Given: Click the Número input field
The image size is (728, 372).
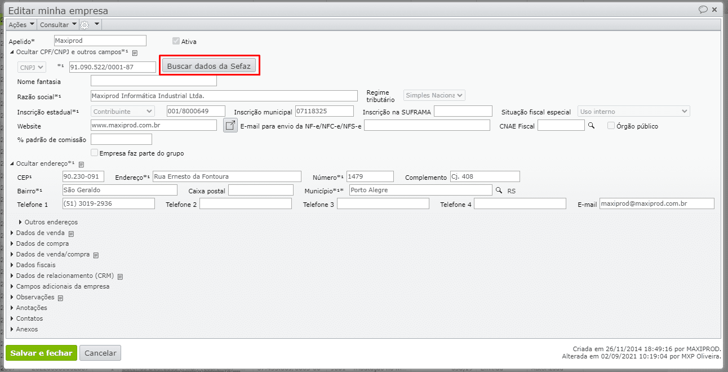Looking at the screenshot, I should click(x=370, y=176).
